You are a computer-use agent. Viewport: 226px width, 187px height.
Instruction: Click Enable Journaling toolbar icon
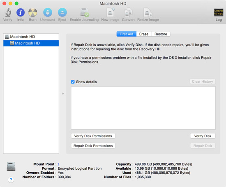click(85, 12)
